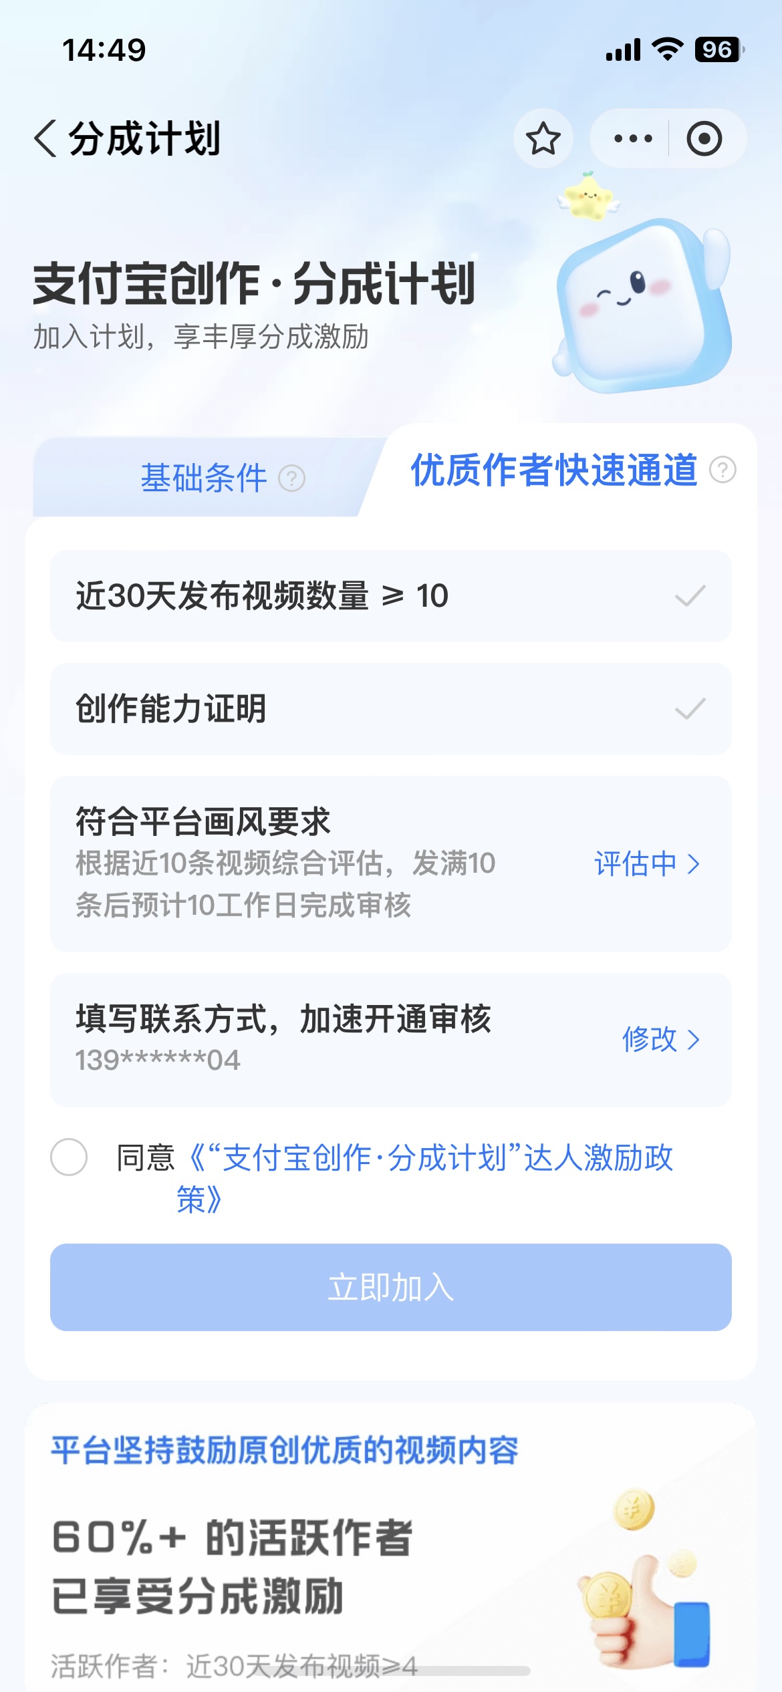Viewport: 782px width, 1692px height.
Task: Tap the help icon beside 基础条件
Action: [291, 478]
